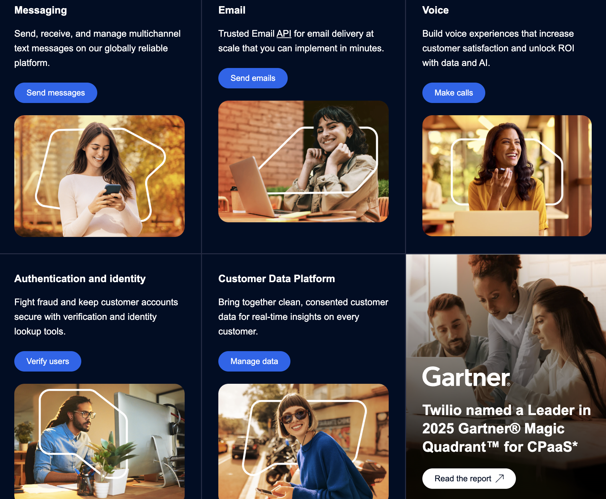
Task: Select the Email heading
Action: tap(232, 10)
